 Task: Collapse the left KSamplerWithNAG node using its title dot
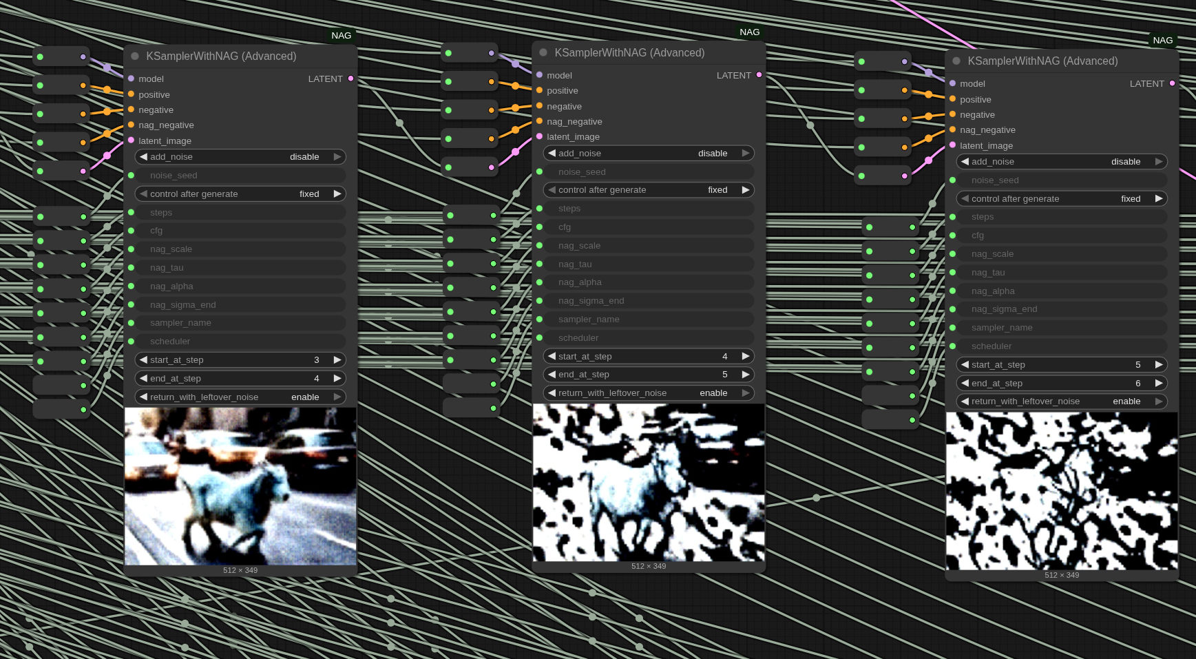click(x=135, y=56)
